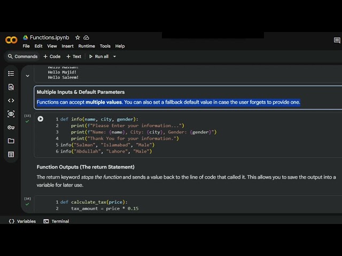Collapse the section with the chevron
This screenshot has width=342, height=256.
click(27, 76)
